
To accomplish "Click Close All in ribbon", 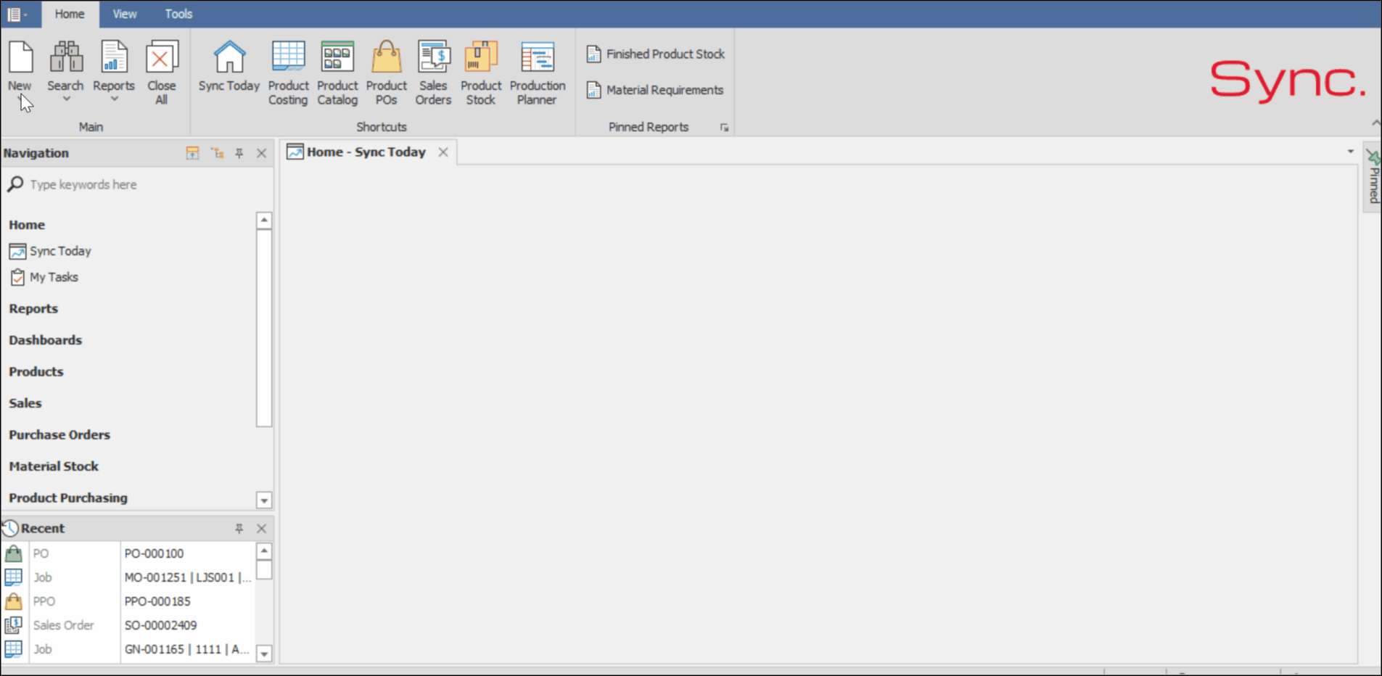I will pos(161,73).
